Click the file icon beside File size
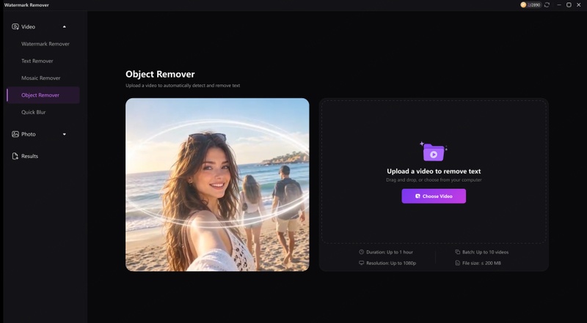The height and width of the screenshot is (323, 587). pos(457,263)
